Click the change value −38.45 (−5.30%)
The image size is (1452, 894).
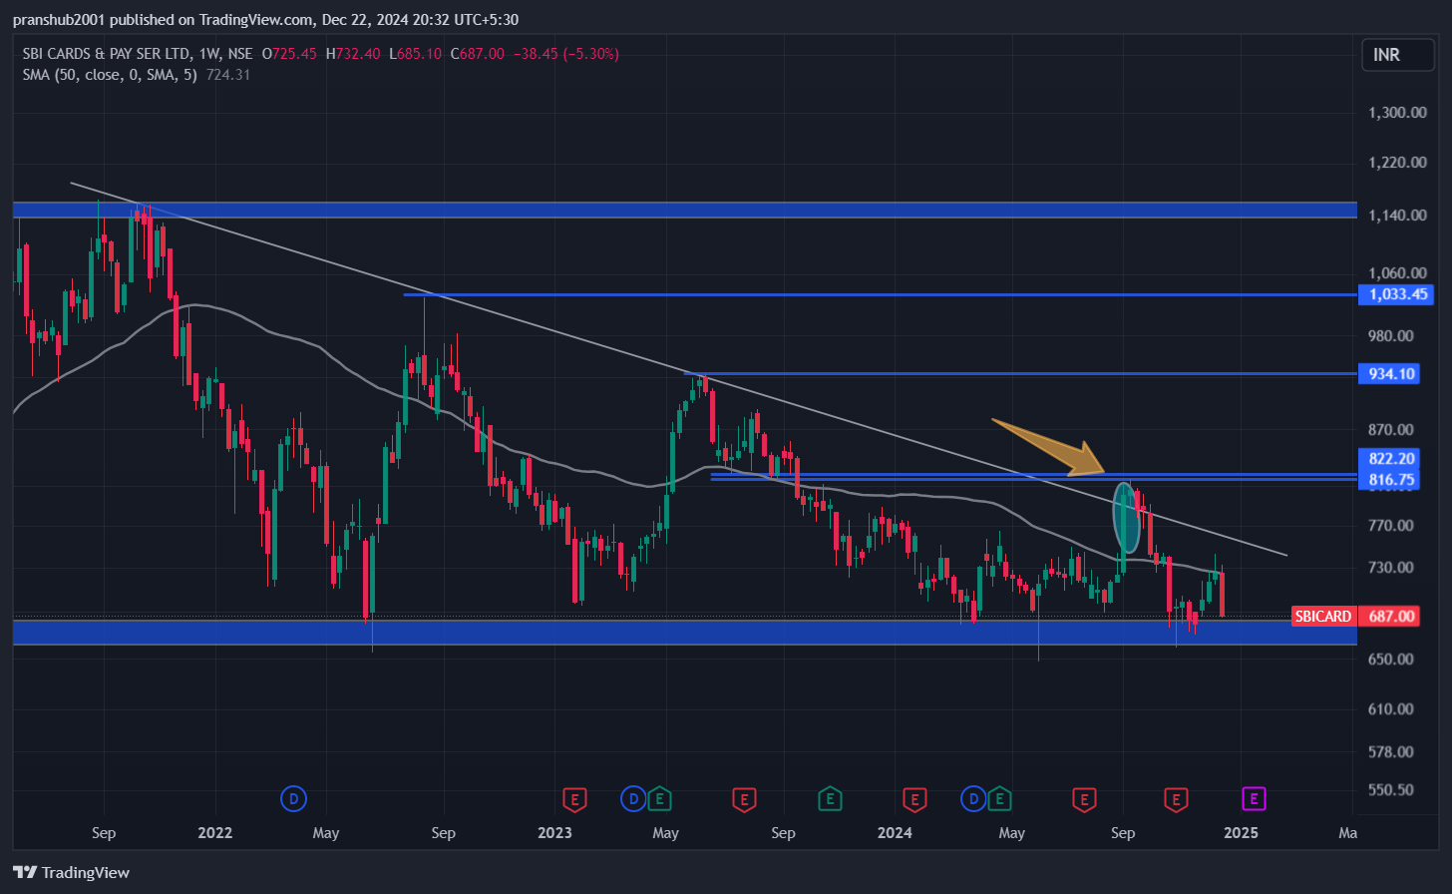[x=565, y=54]
